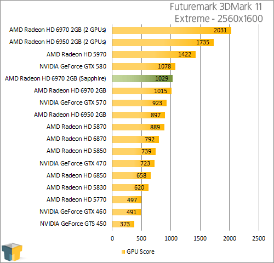The height and width of the screenshot is (263, 274).
Task: Click the x-axis tick label 2000
Action: tap(230, 238)
